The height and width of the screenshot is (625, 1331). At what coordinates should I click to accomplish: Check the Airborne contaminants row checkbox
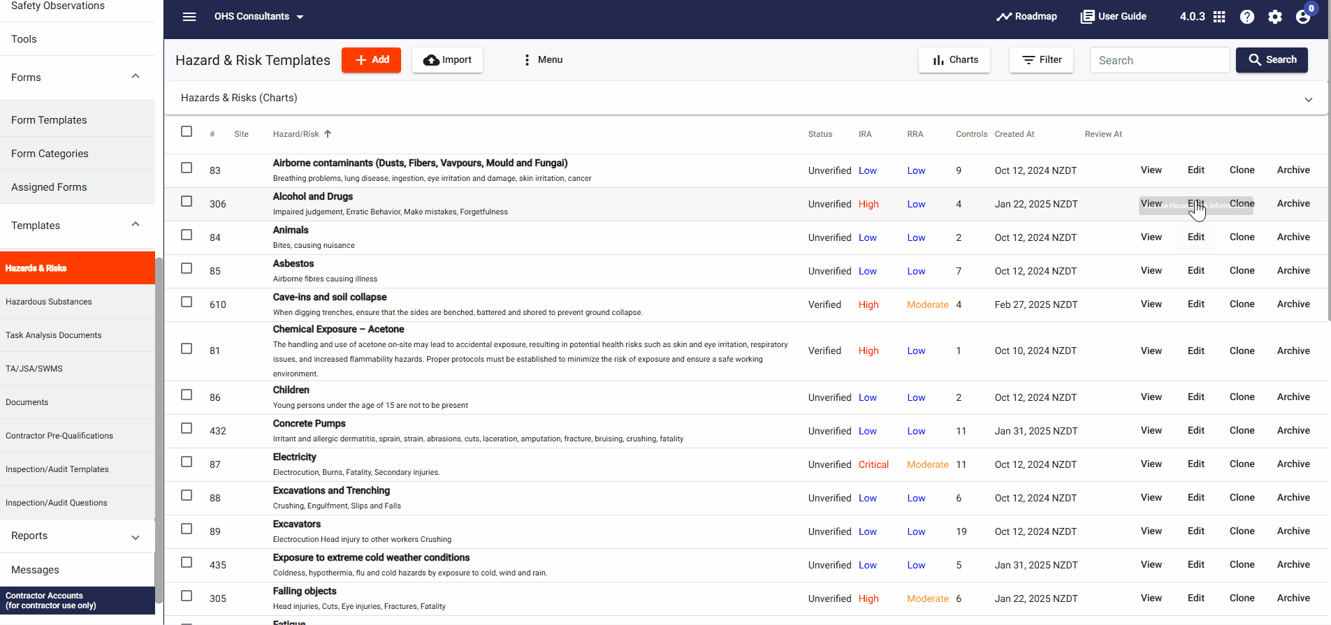click(x=187, y=168)
